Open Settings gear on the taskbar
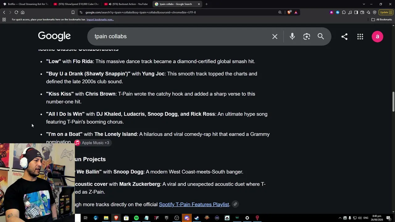The height and width of the screenshot is (222, 395). tap(247, 218)
